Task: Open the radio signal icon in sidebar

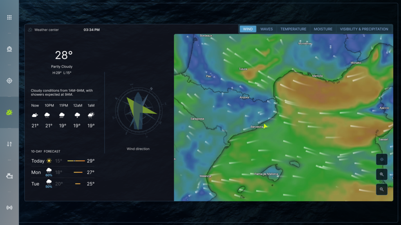Action: point(9,207)
